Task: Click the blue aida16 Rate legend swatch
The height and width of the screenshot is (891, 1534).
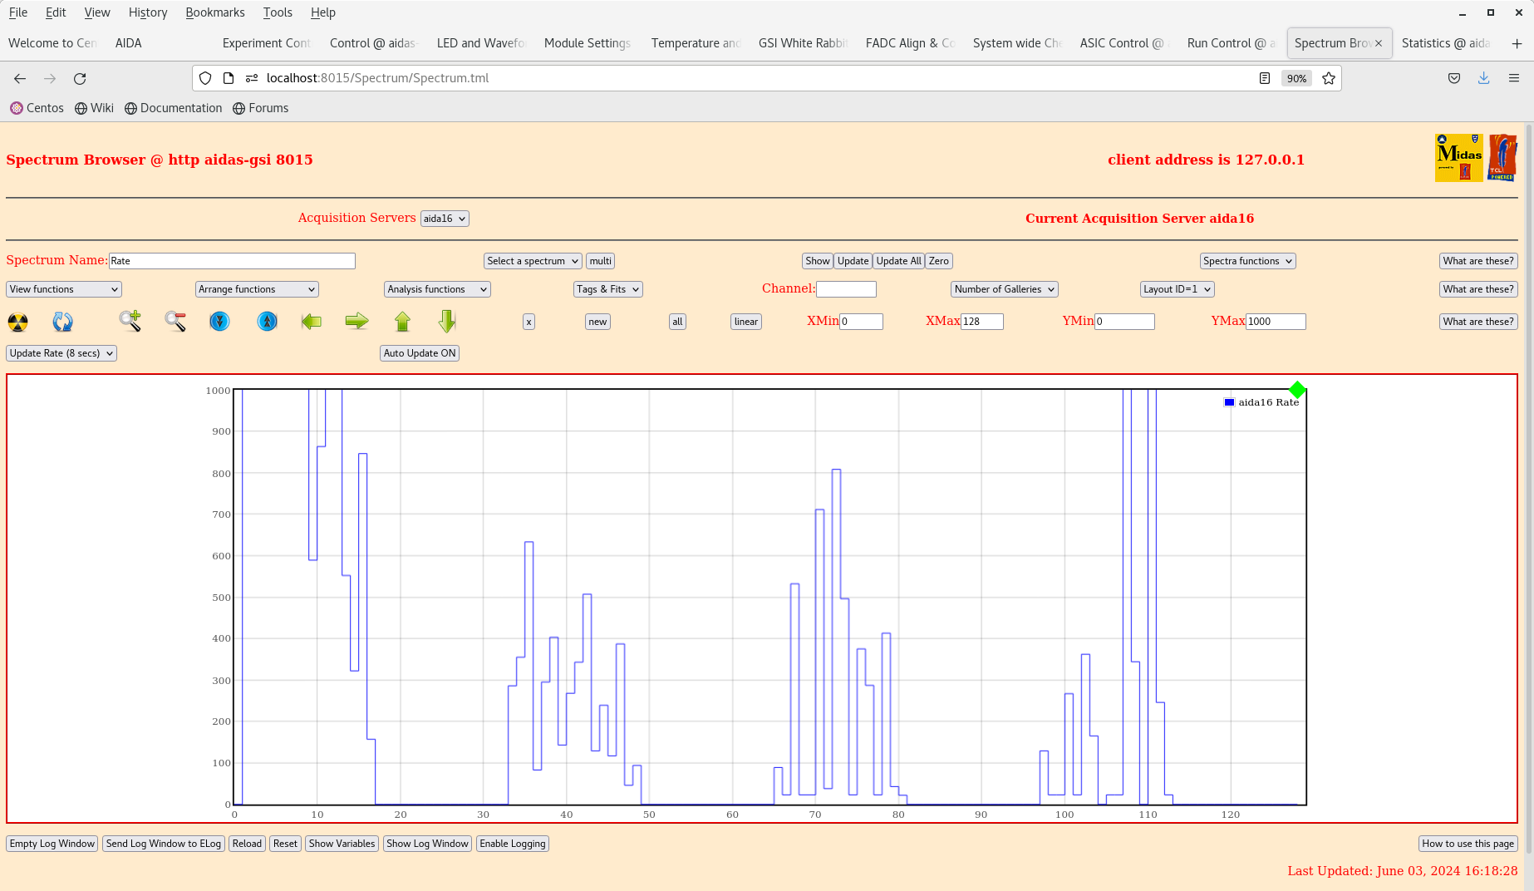Action: (x=1229, y=402)
